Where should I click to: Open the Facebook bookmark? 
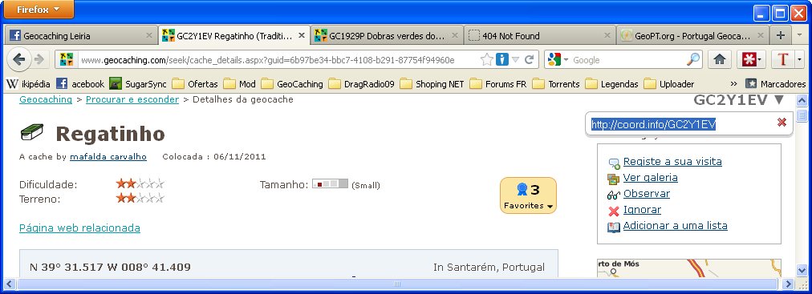tap(79, 83)
